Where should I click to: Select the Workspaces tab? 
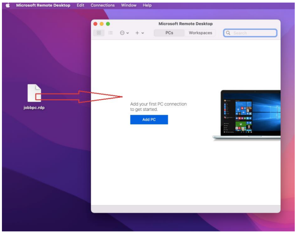pos(200,33)
